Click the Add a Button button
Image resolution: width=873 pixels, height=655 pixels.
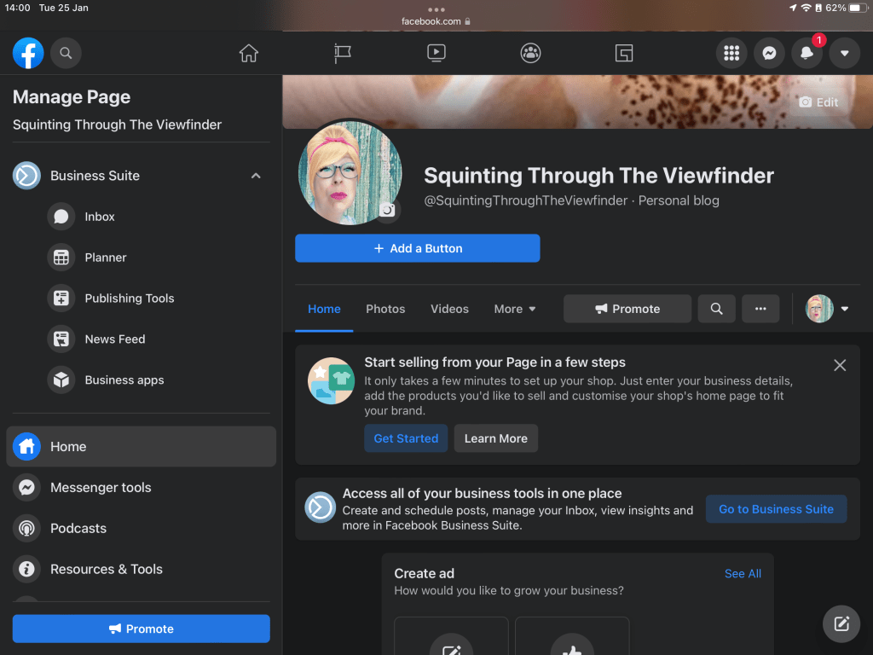tap(417, 248)
